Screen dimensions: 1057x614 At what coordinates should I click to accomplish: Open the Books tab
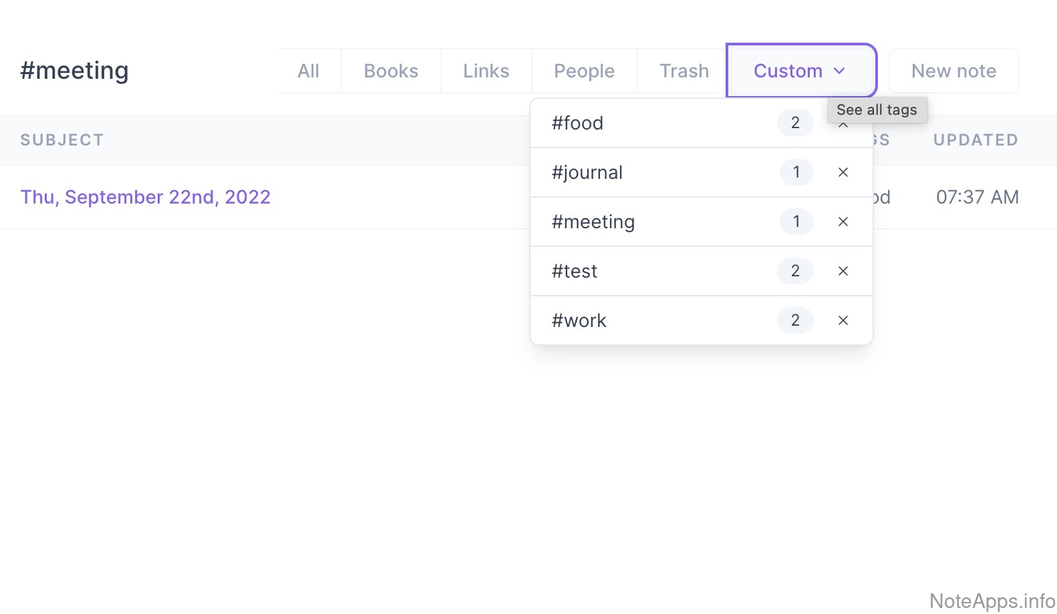click(x=391, y=71)
